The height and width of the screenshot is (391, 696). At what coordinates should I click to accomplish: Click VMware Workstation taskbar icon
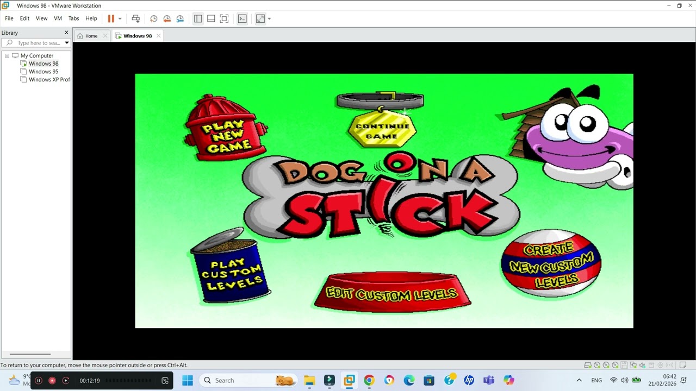pyautogui.click(x=349, y=380)
